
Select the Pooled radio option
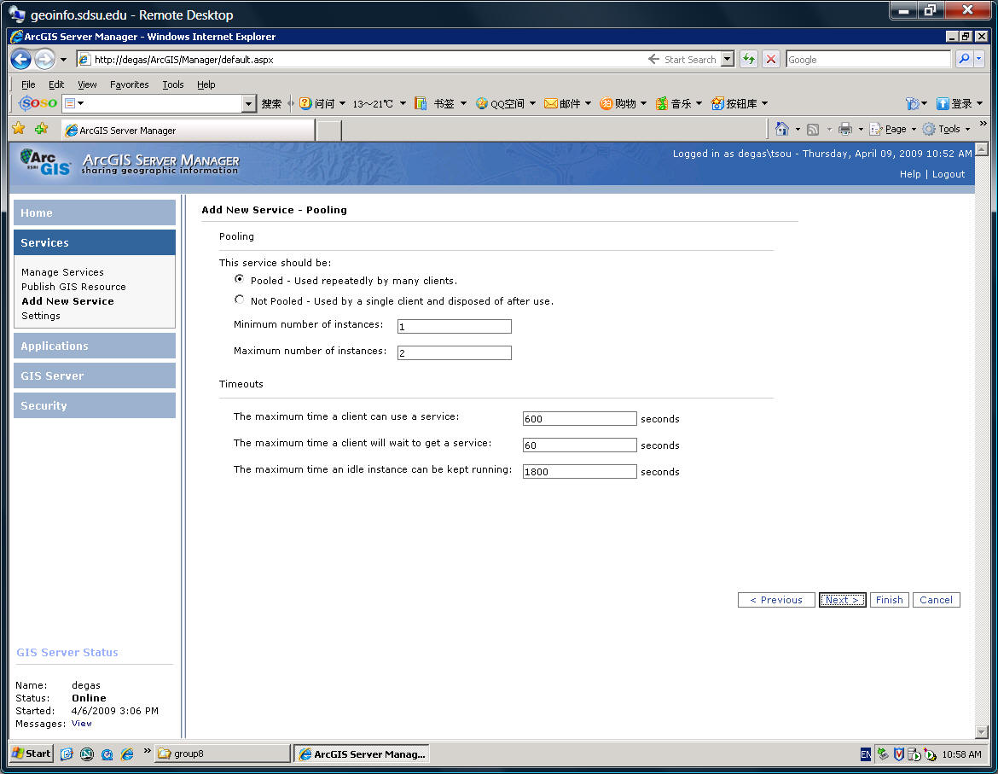coord(240,279)
